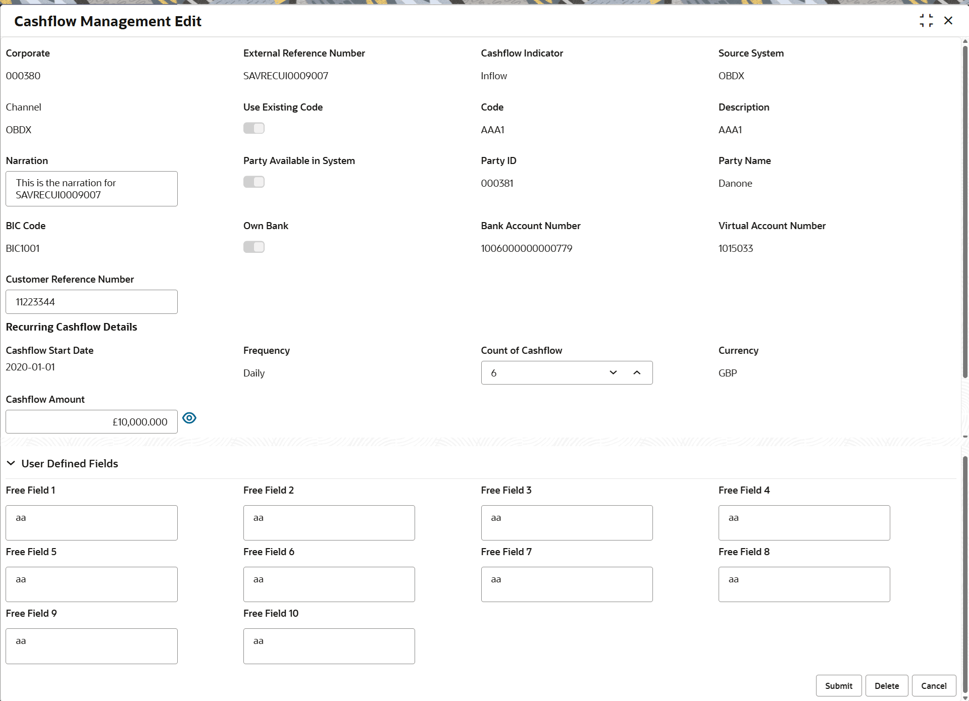Click the Cashflow Start Date 2020-01-01
969x701 pixels.
click(x=30, y=367)
